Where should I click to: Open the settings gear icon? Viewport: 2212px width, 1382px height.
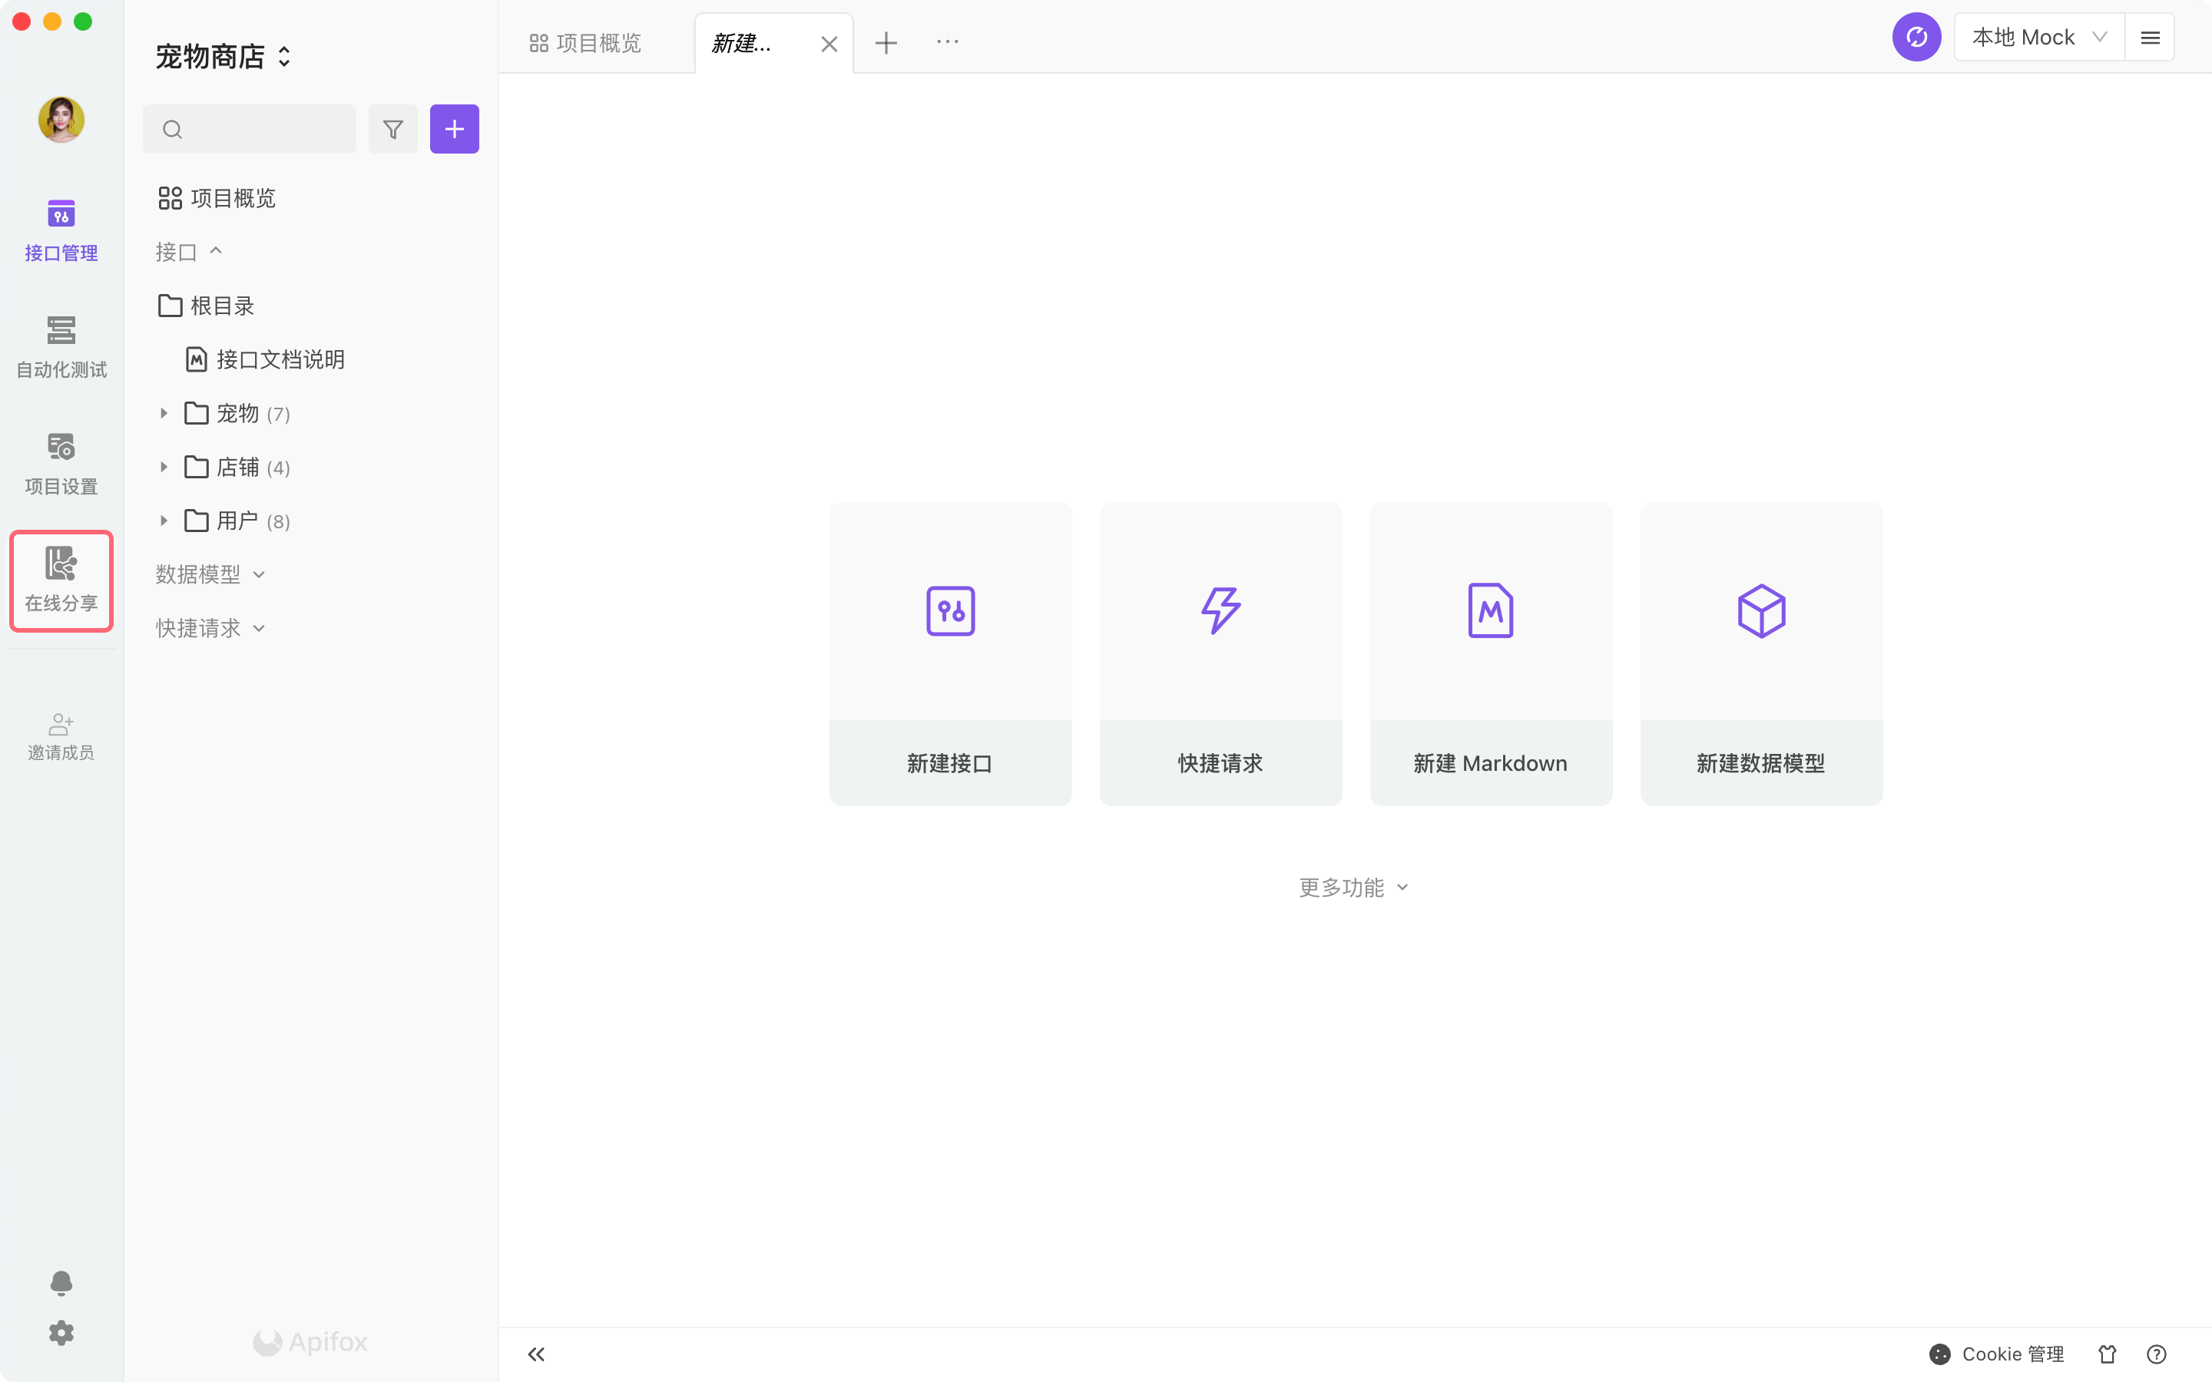61,1333
